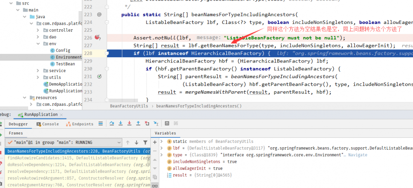The image size is (413, 188).
Task: Click the green Resume Program icon
Action: tap(1, 135)
